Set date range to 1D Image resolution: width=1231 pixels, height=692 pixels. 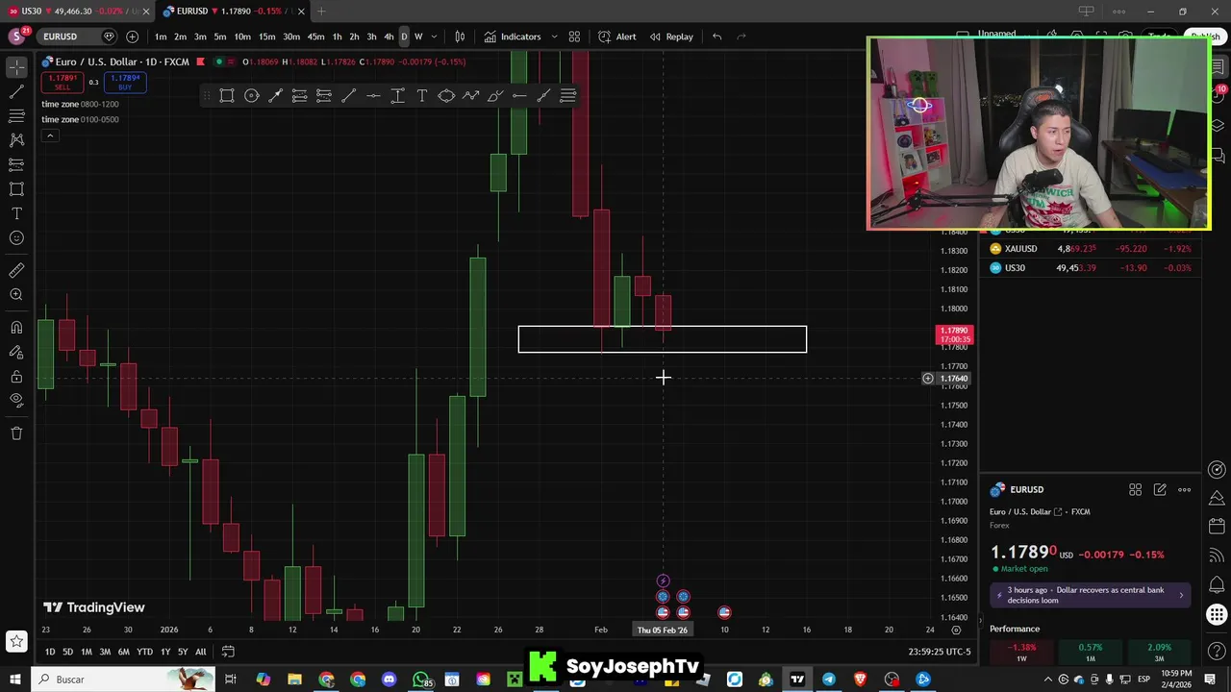(49, 652)
